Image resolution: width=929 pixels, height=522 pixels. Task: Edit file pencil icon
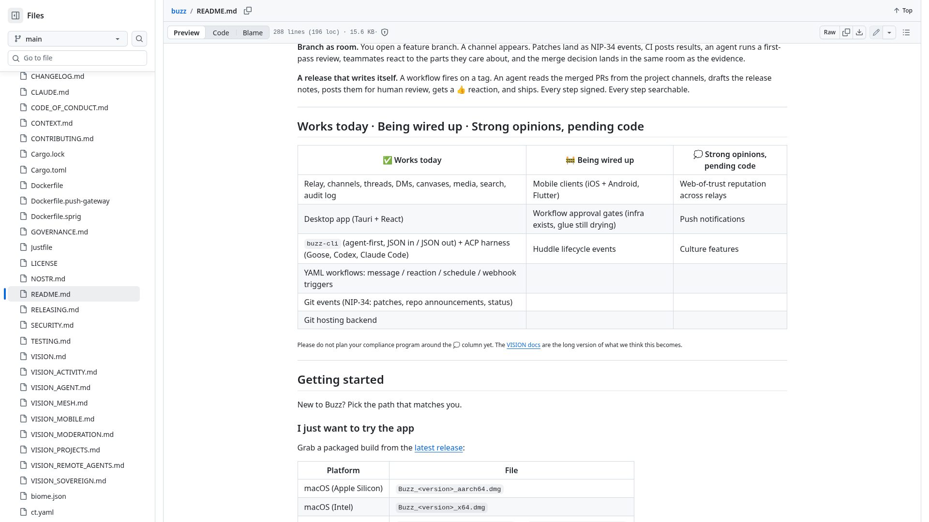[x=876, y=32]
